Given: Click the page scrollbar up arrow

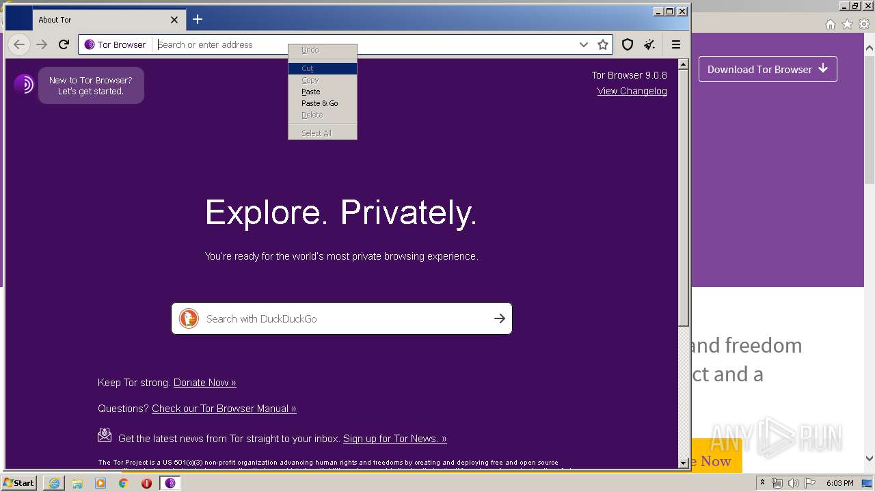Looking at the screenshot, I should point(683,64).
